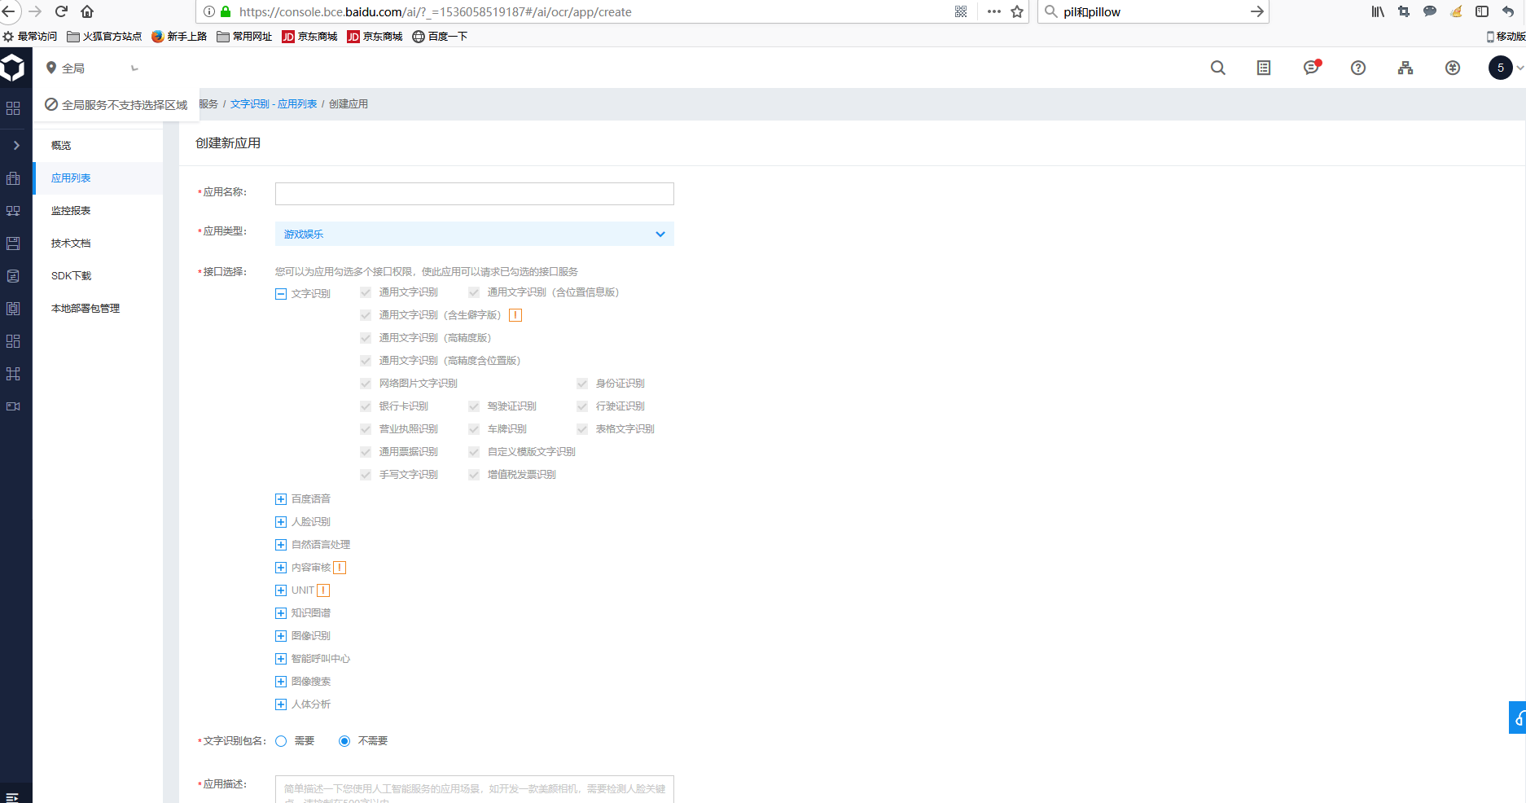Open the help question mark icon
Image resolution: width=1526 pixels, height=803 pixels.
(1358, 68)
